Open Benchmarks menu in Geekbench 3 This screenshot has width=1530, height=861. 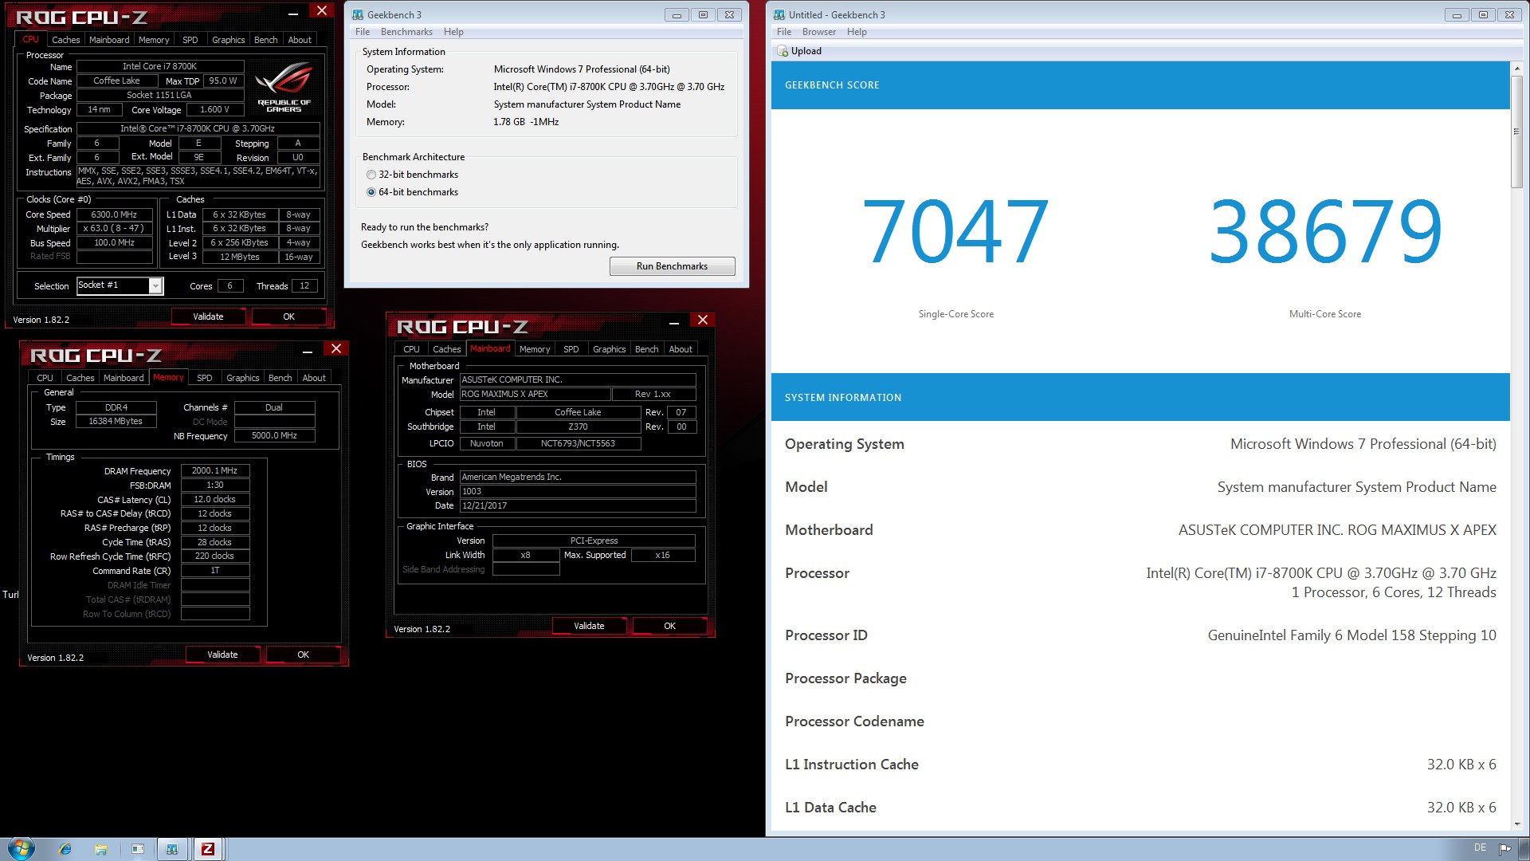click(x=406, y=32)
